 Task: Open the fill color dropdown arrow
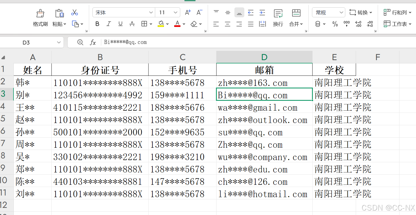click(167, 24)
